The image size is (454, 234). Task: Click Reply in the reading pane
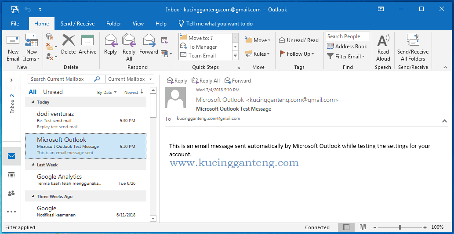[177, 81]
